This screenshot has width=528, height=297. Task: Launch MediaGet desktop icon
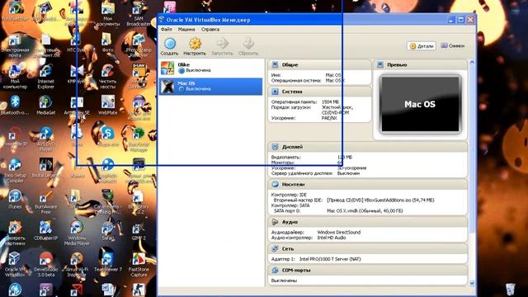[x=45, y=106]
